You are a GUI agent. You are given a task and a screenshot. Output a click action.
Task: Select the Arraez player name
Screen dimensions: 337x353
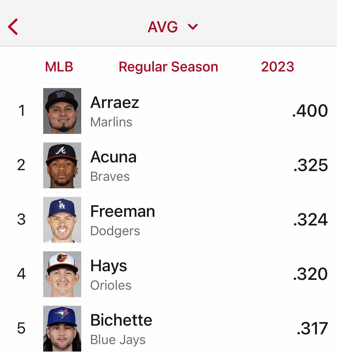click(x=114, y=102)
